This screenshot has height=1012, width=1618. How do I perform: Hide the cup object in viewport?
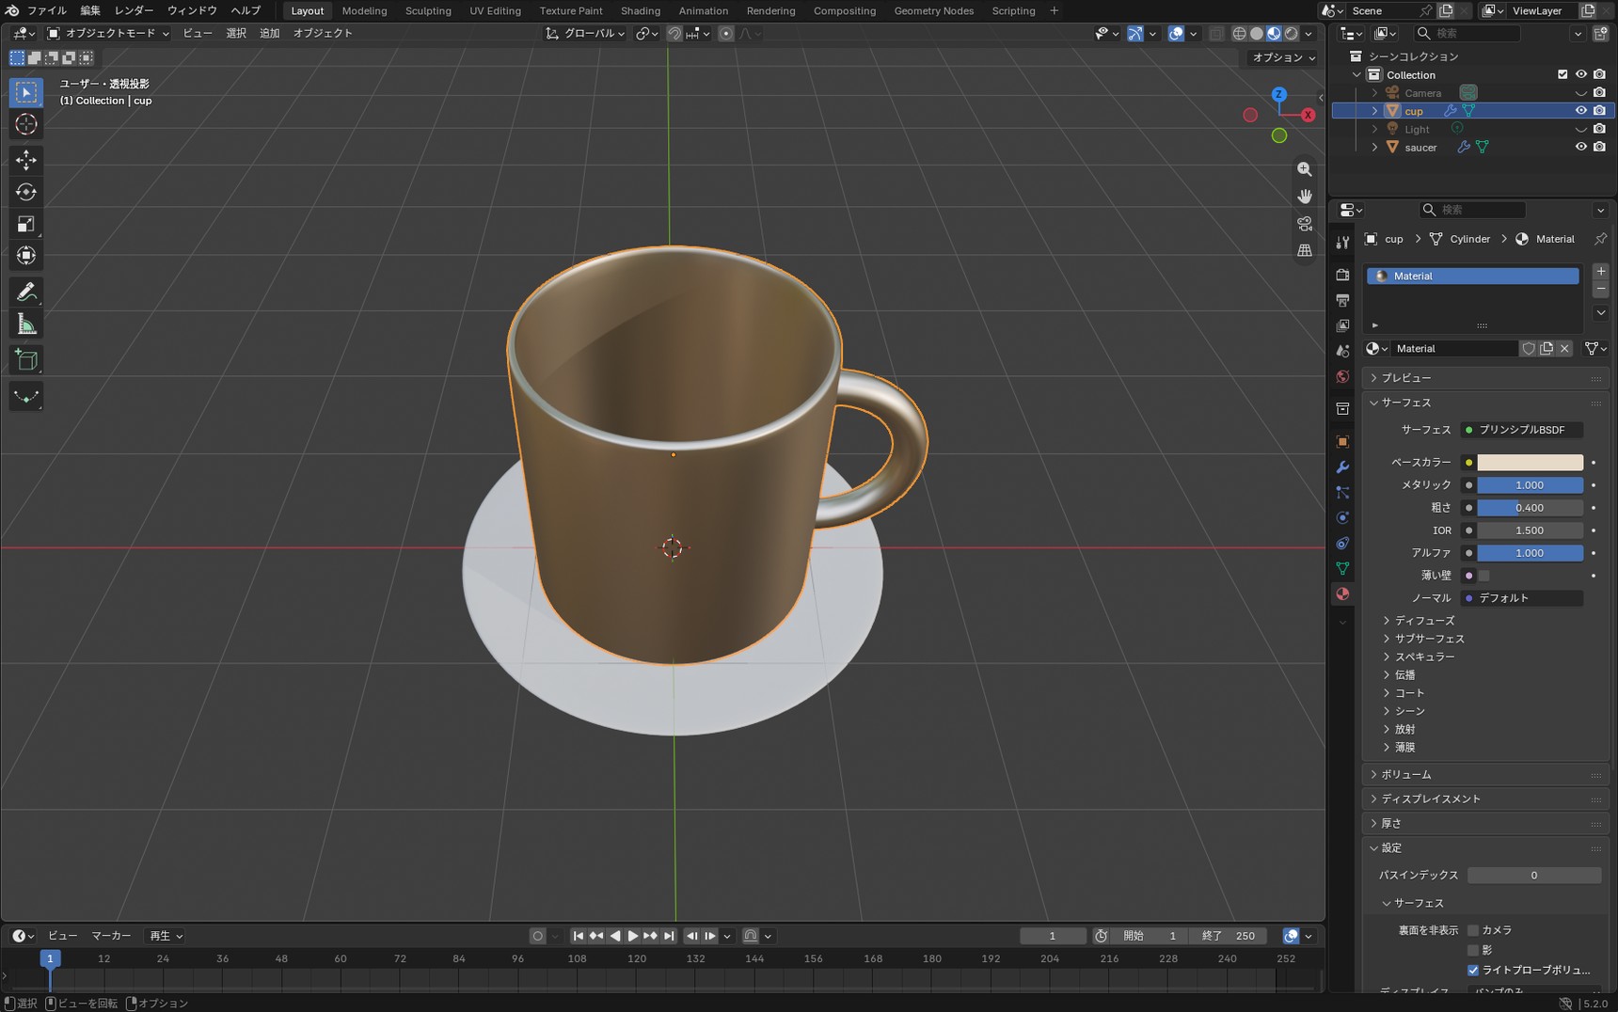pos(1580,111)
